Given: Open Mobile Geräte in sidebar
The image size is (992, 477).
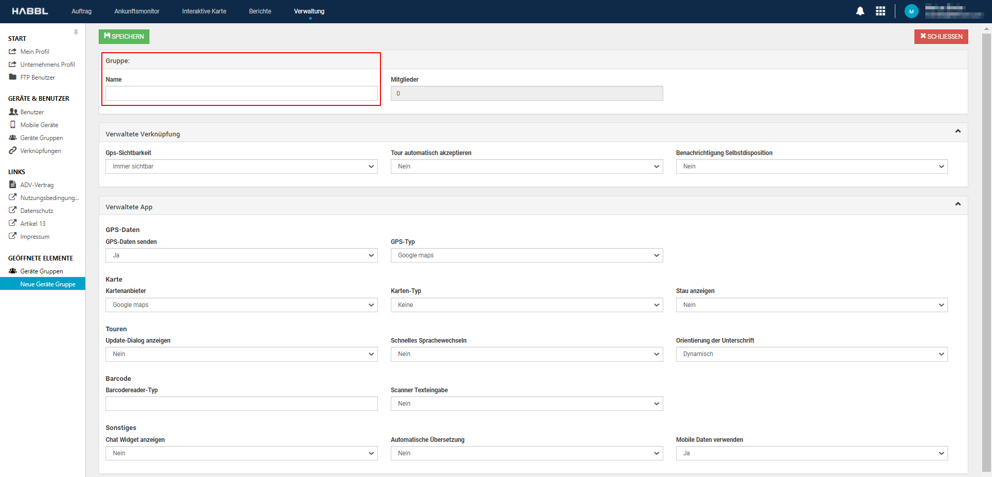Looking at the screenshot, I should click(39, 125).
